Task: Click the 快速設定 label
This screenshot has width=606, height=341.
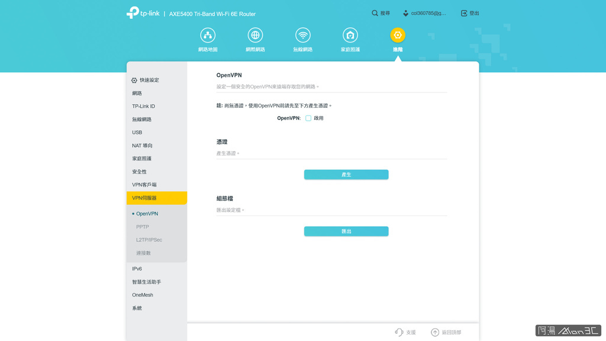Action: click(149, 80)
